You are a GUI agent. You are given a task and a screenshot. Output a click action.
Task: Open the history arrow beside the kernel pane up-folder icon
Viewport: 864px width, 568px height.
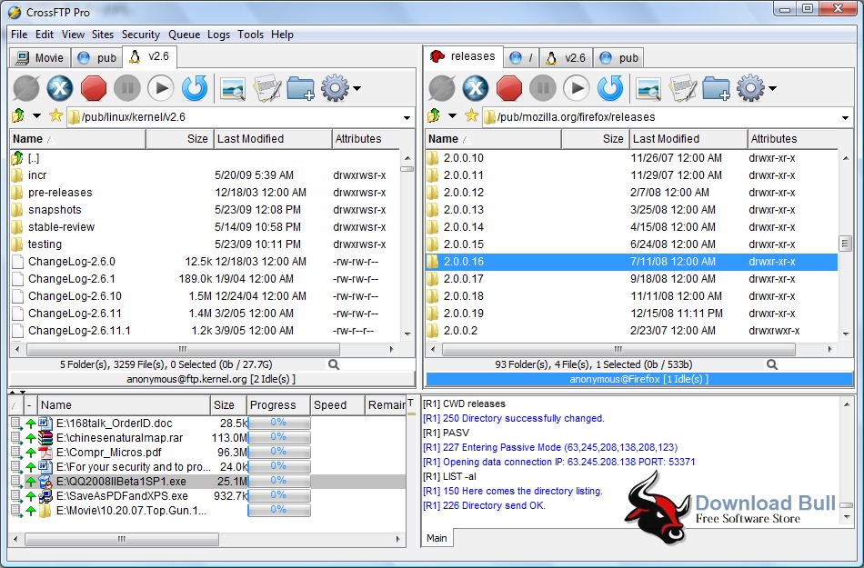point(37,116)
